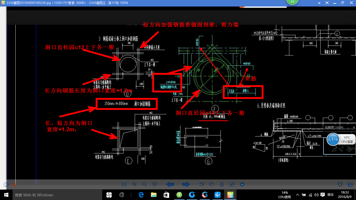
Task: Zoom out with the magnifier minus icon
Action: click(144, 185)
